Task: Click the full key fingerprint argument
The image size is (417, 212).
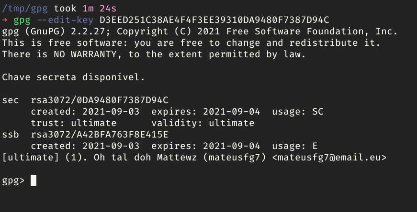Action: click(215, 20)
